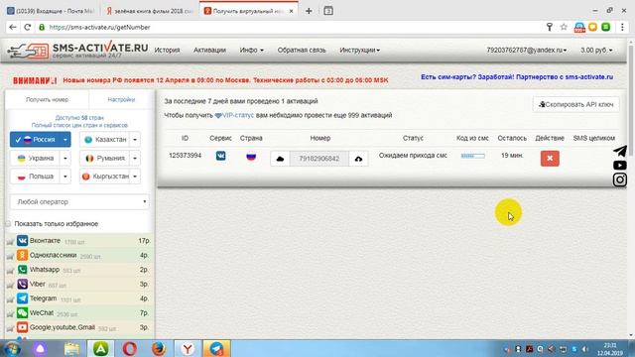Viewport: 635px width, 357px height.
Task: Open the Telegram social icon at right edge
Action: pos(619,151)
